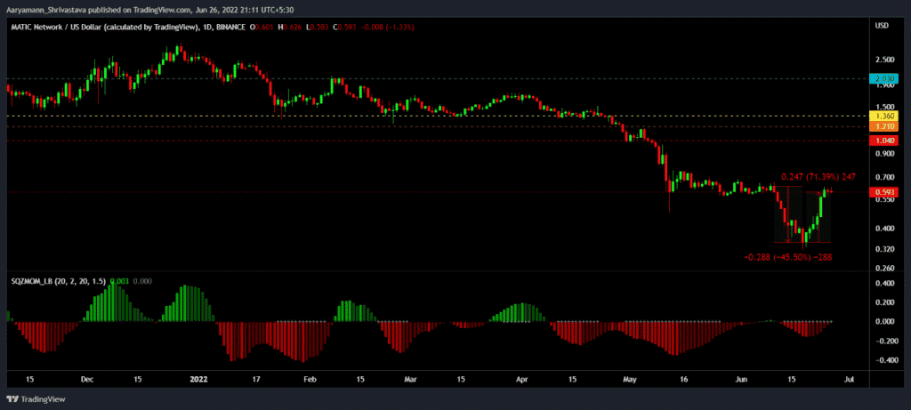The height and width of the screenshot is (410, 911).
Task: Click the red 1.040 price level label
Action: click(883, 141)
